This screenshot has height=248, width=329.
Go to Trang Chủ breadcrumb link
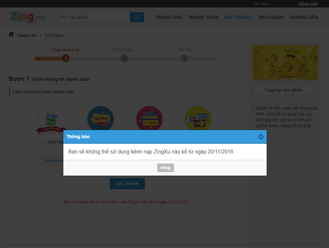[27, 35]
